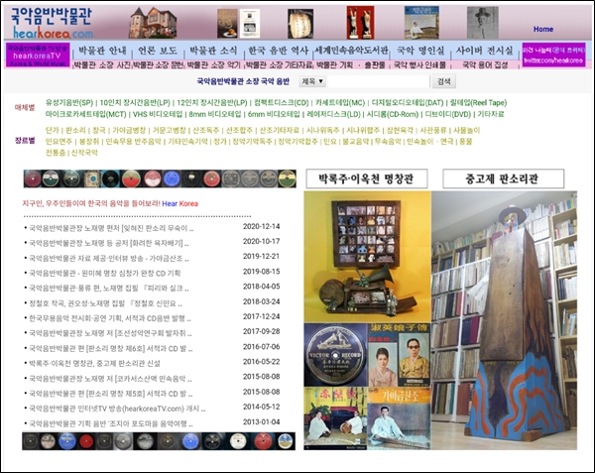The width and height of the screenshot is (595, 473).
Task: Click the wooden totem library photo
Action: [x=505, y=320]
